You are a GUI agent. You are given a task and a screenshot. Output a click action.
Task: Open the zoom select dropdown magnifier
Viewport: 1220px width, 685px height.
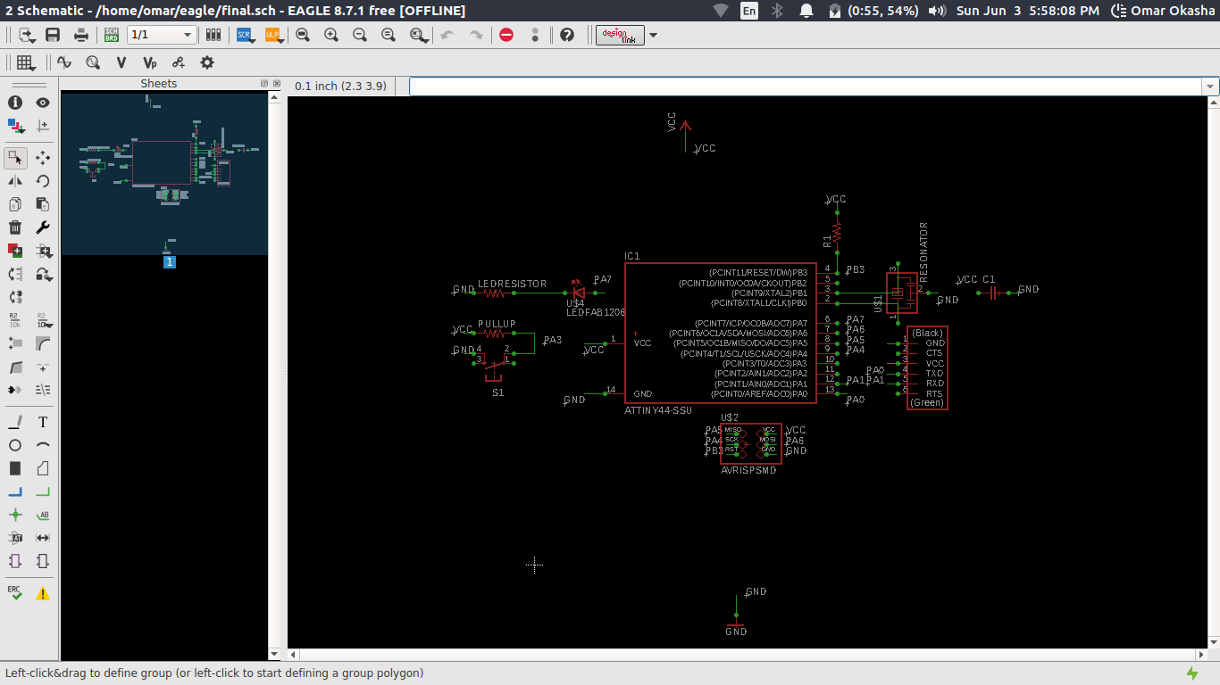[419, 35]
